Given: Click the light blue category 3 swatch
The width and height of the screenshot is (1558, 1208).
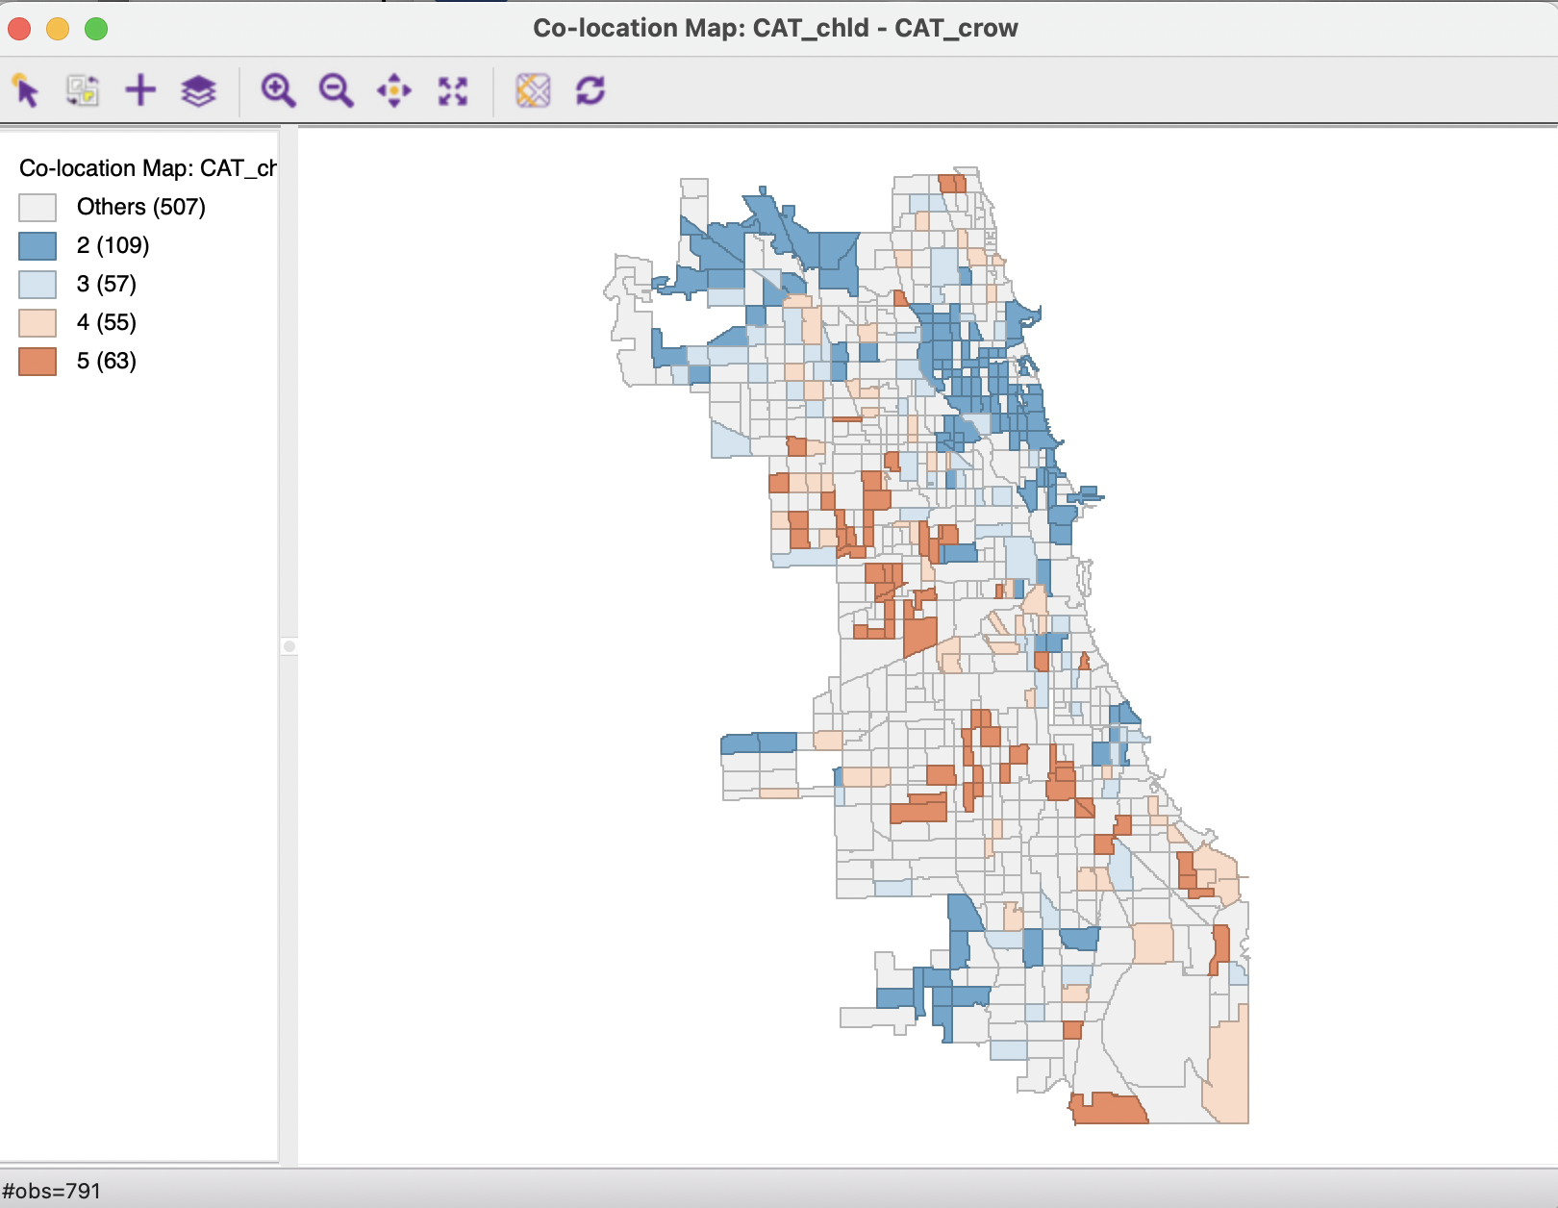Looking at the screenshot, I should [38, 284].
